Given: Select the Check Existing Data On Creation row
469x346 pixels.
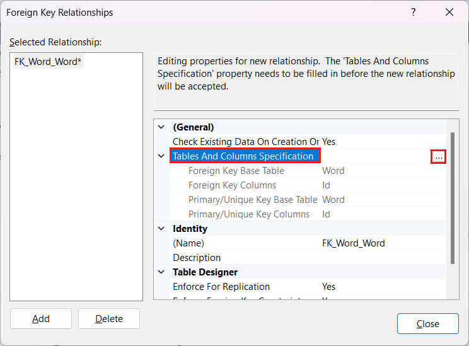Looking at the screenshot, I should [x=308, y=141].
